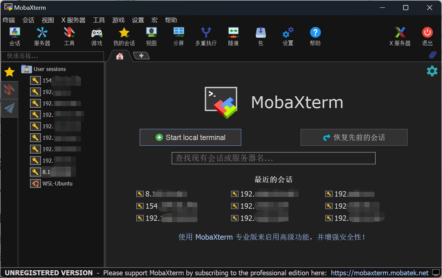This screenshot has height=278, width=442.
Task: Open the paper-plane Macros sidebar tab
Action: tap(9, 108)
